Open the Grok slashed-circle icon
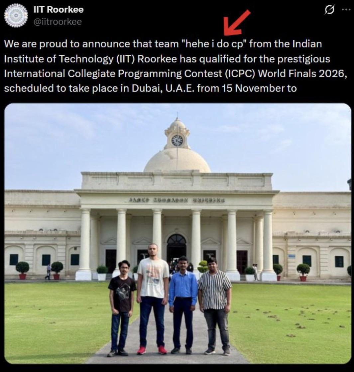Viewport: 354px width, 372px height. (x=329, y=10)
